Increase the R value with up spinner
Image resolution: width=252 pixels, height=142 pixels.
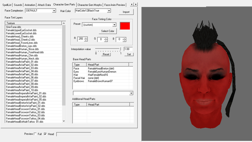tap(86, 38)
